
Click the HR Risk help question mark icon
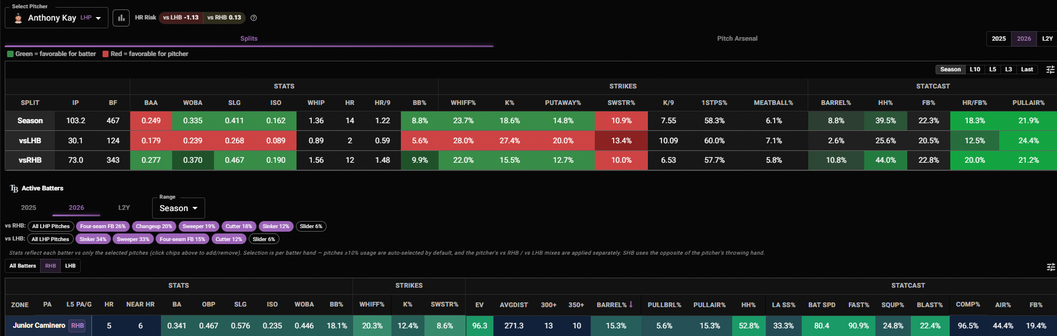[x=253, y=18]
